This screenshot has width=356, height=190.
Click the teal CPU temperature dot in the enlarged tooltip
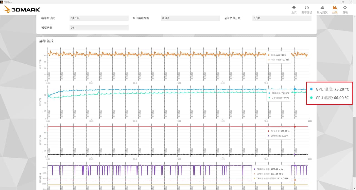click(311, 98)
